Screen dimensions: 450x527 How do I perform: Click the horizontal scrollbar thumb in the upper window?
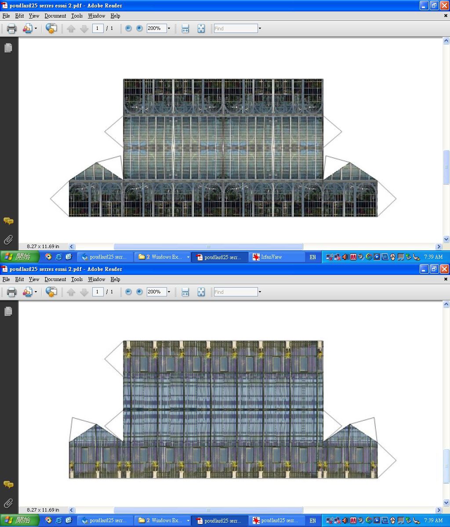[208, 247]
